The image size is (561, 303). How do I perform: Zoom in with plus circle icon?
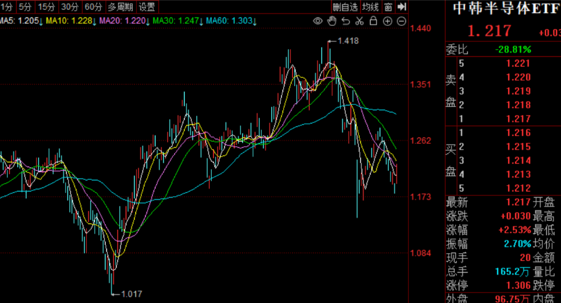click(x=387, y=21)
